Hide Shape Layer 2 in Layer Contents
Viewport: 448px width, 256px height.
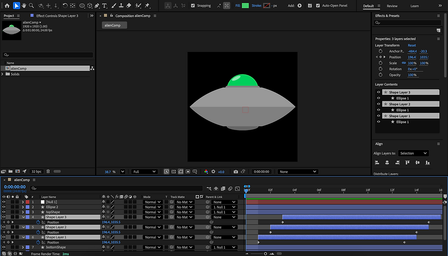(379, 104)
